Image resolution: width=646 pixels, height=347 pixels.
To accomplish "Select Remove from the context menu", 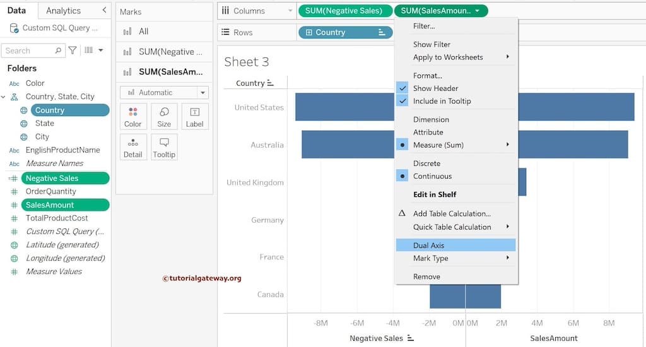I will (x=426, y=276).
